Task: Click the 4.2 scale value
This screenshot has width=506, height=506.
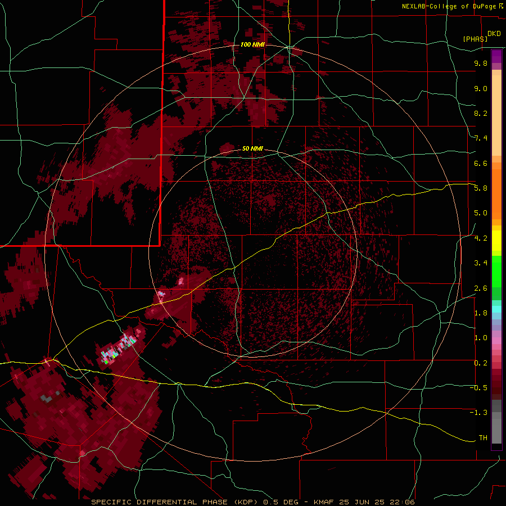Action: tap(481, 238)
